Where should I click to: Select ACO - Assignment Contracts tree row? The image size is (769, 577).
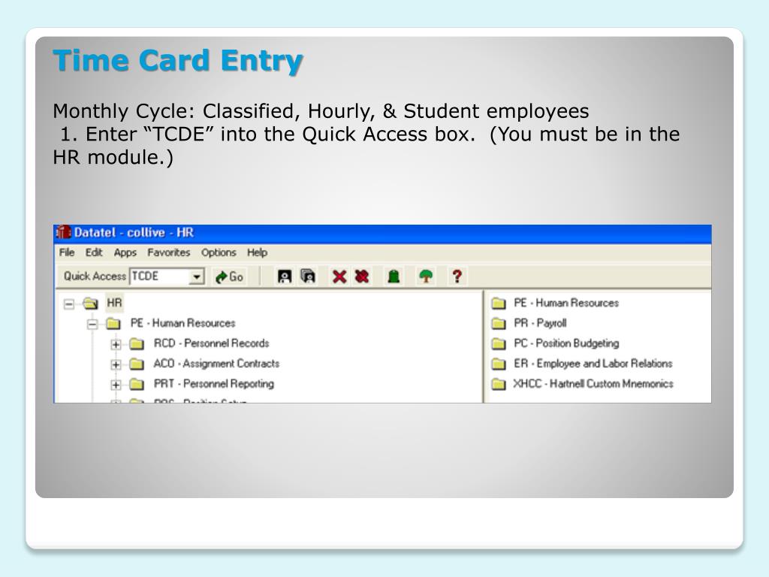216,364
